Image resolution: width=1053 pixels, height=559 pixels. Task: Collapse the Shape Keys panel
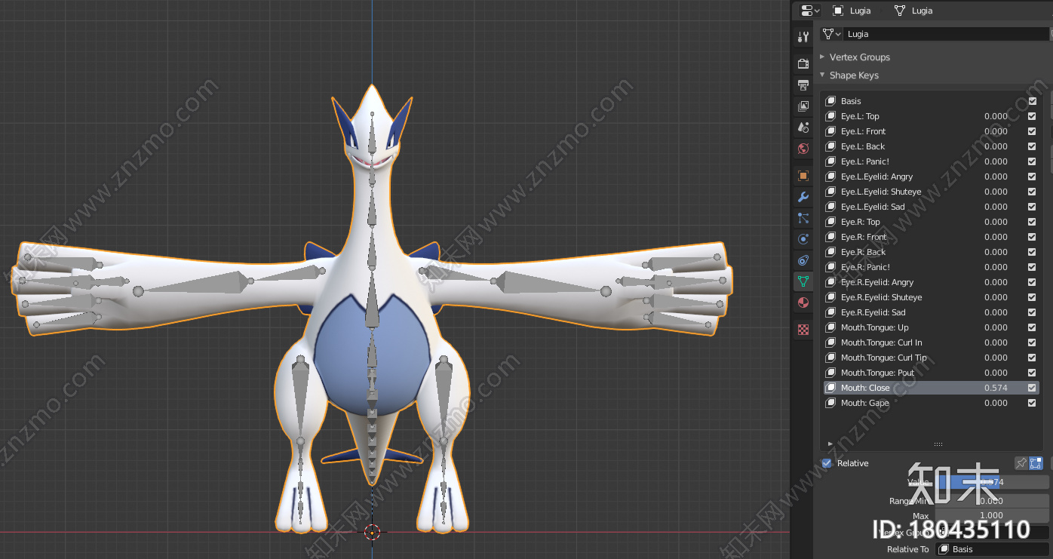pos(822,75)
